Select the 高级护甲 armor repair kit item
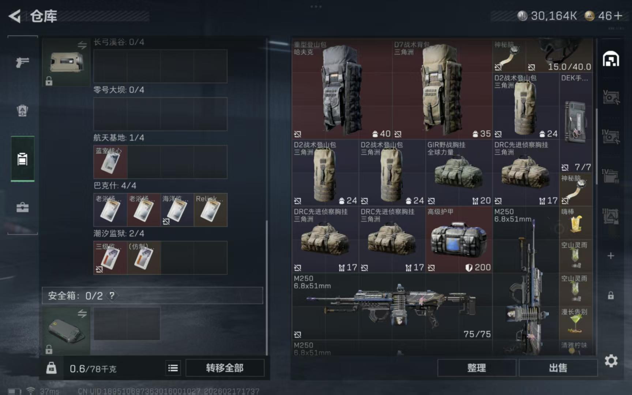The image size is (632, 395). coord(459,240)
